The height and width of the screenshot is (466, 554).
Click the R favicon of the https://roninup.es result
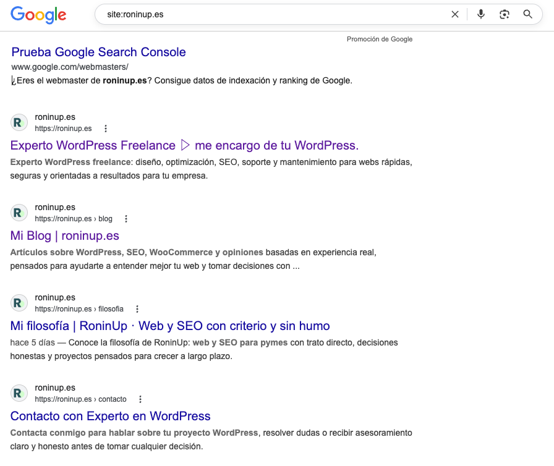coord(19,122)
